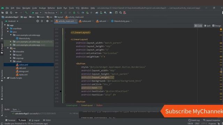The width and height of the screenshot is (223, 125).
Task: Open the app run configuration dropdown
Action: (37, 13)
